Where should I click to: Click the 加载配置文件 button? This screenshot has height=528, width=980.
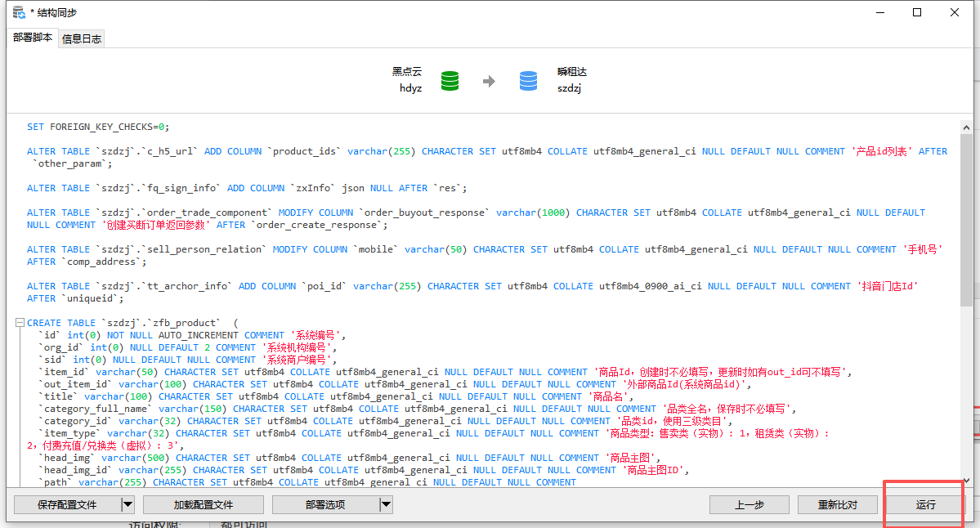pyautogui.click(x=203, y=504)
